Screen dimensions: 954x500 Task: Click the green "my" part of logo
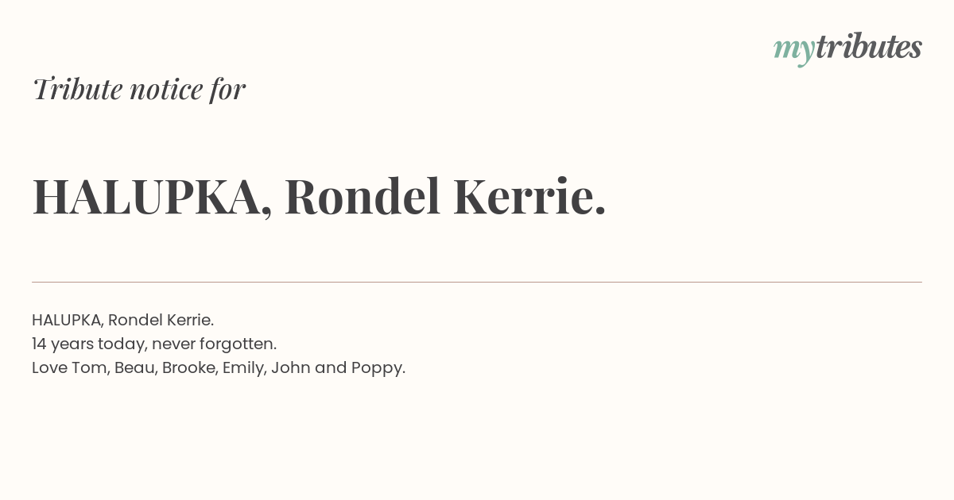(x=794, y=52)
